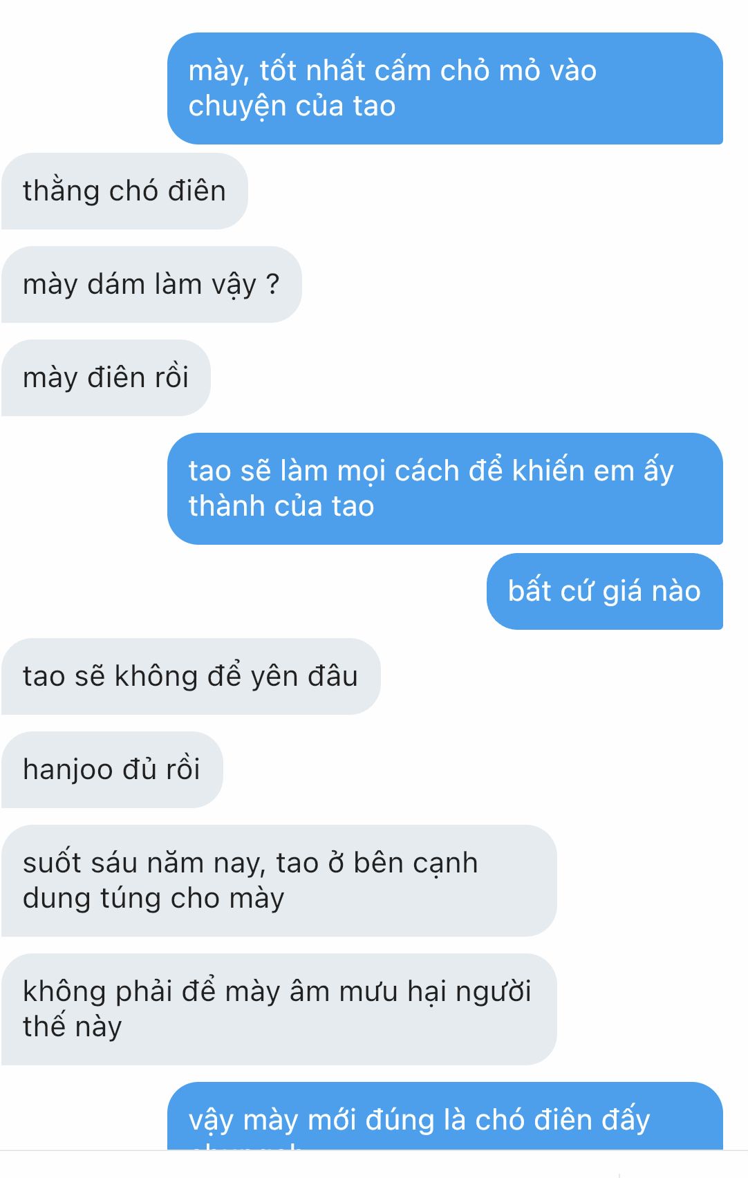Click the words 'thành của tao' in the blue bubble
The image size is (748, 1178).
click(281, 507)
